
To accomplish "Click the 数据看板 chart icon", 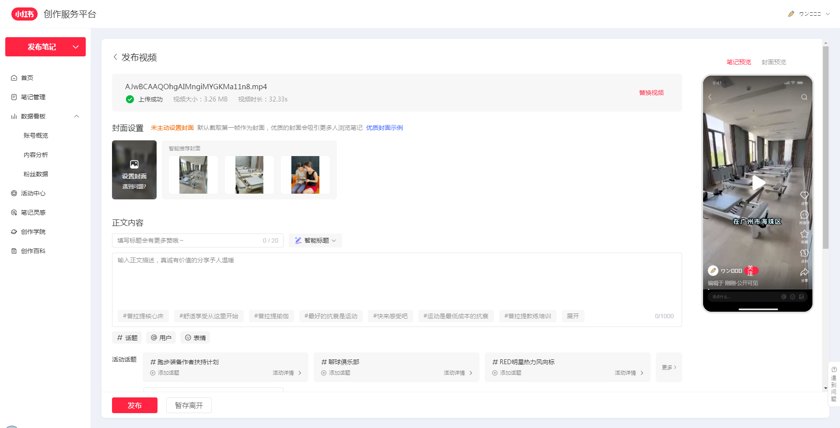I will click(x=14, y=116).
